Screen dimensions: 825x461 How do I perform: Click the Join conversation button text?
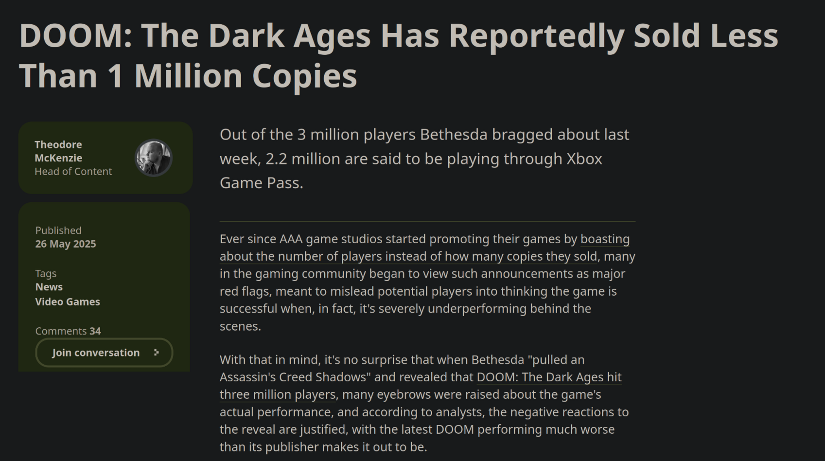(96, 353)
